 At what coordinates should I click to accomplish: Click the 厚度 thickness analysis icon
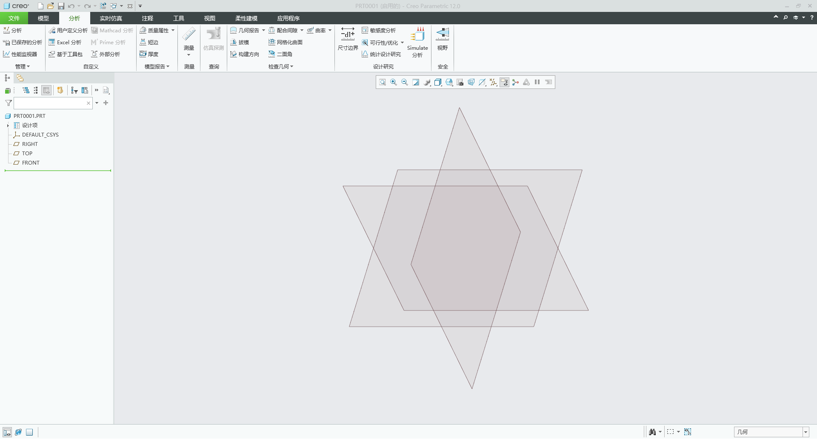(149, 54)
